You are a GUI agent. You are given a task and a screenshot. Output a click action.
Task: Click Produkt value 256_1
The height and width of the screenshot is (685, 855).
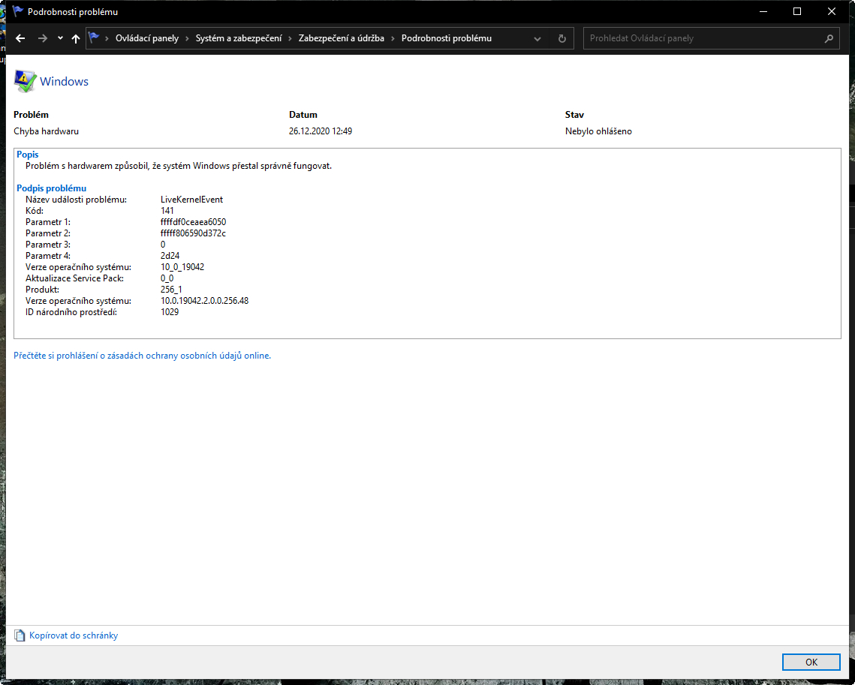[171, 290]
